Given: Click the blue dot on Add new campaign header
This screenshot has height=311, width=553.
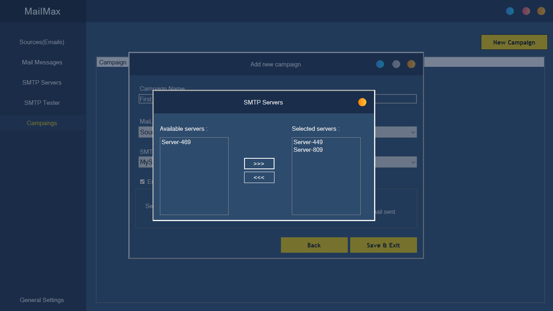Looking at the screenshot, I should pos(380,64).
